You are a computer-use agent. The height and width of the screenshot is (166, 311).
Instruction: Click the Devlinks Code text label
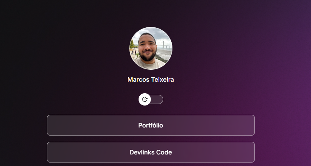151,152
